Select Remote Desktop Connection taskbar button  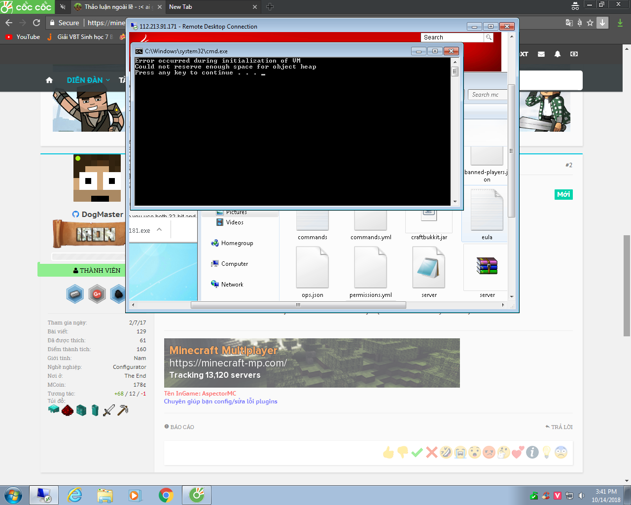point(44,495)
